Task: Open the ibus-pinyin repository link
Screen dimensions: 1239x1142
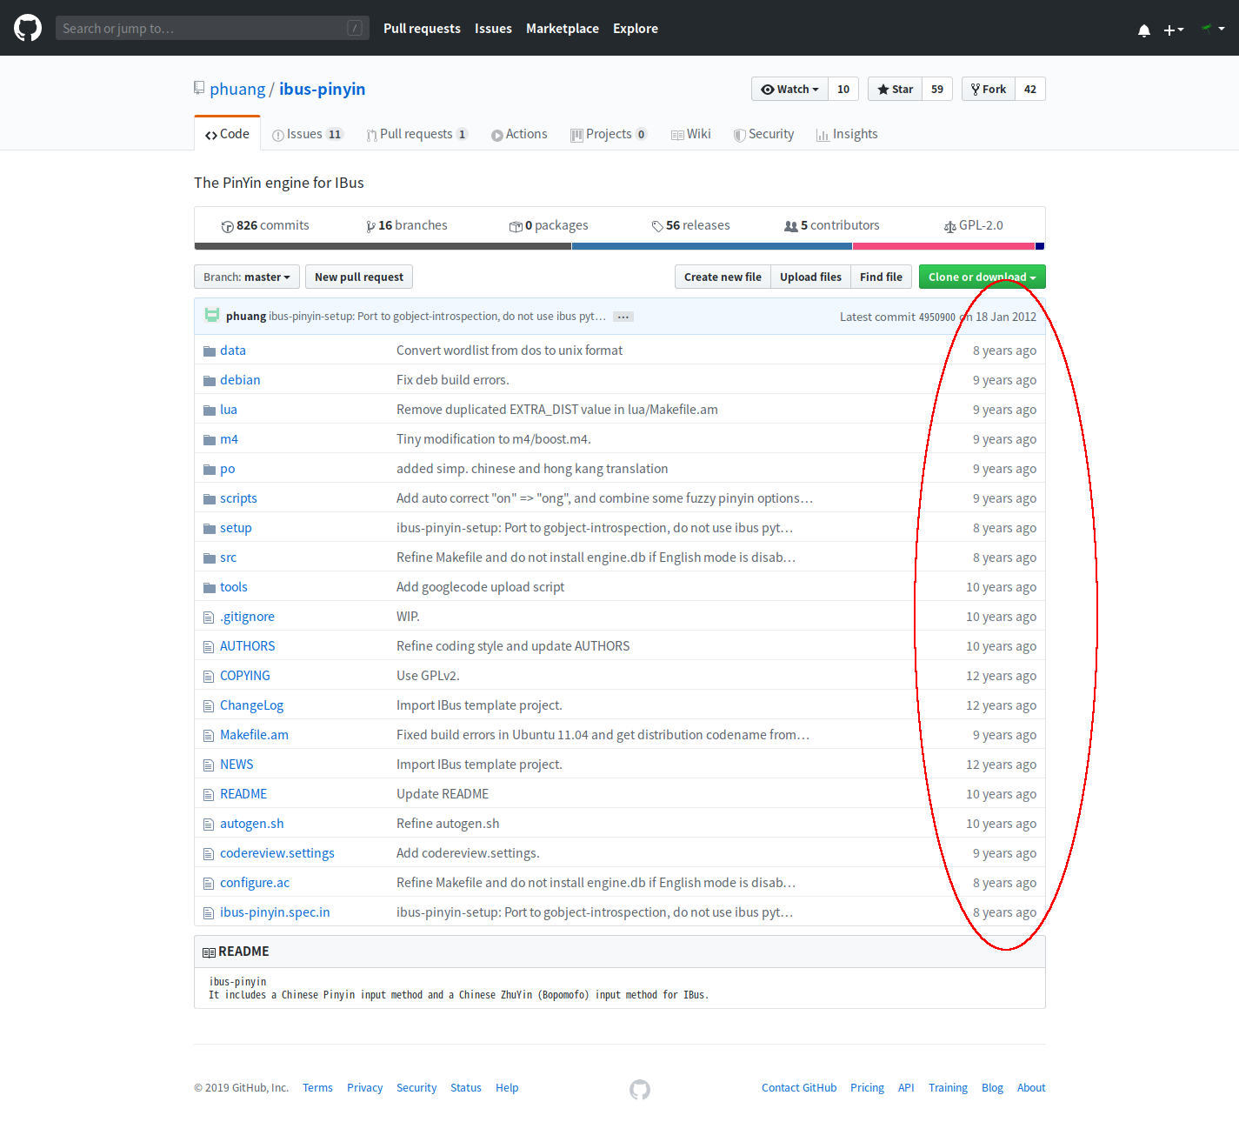Action: click(322, 89)
